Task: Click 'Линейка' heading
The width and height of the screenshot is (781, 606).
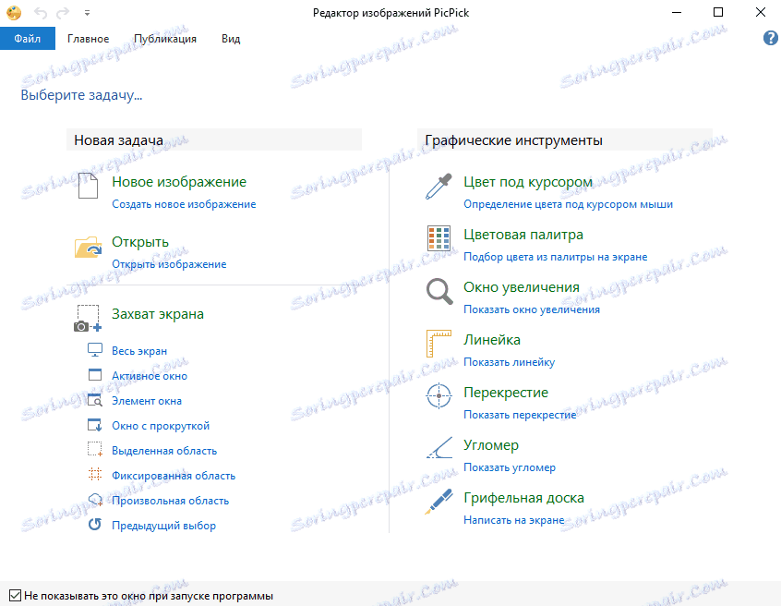Action: (492, 340)
